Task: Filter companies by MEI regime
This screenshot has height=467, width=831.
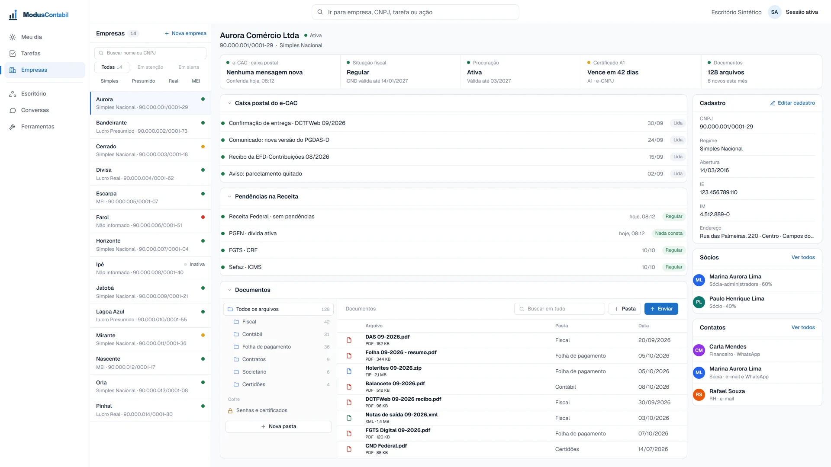Action: coord(196,81)
